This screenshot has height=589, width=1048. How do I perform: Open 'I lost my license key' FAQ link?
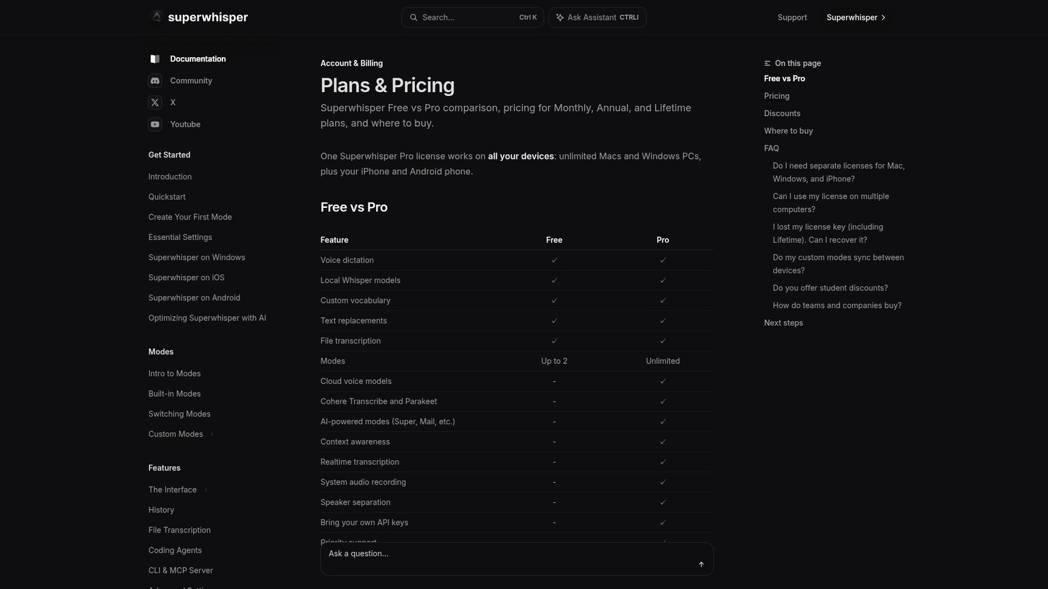(x=828, y=234)
